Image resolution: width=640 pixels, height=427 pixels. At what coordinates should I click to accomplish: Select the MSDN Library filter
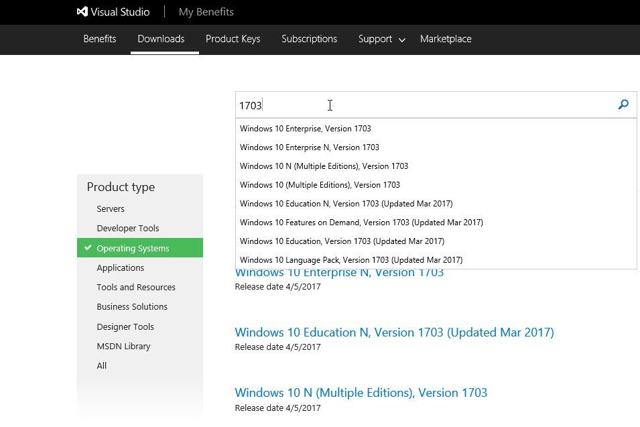(123, 347)
